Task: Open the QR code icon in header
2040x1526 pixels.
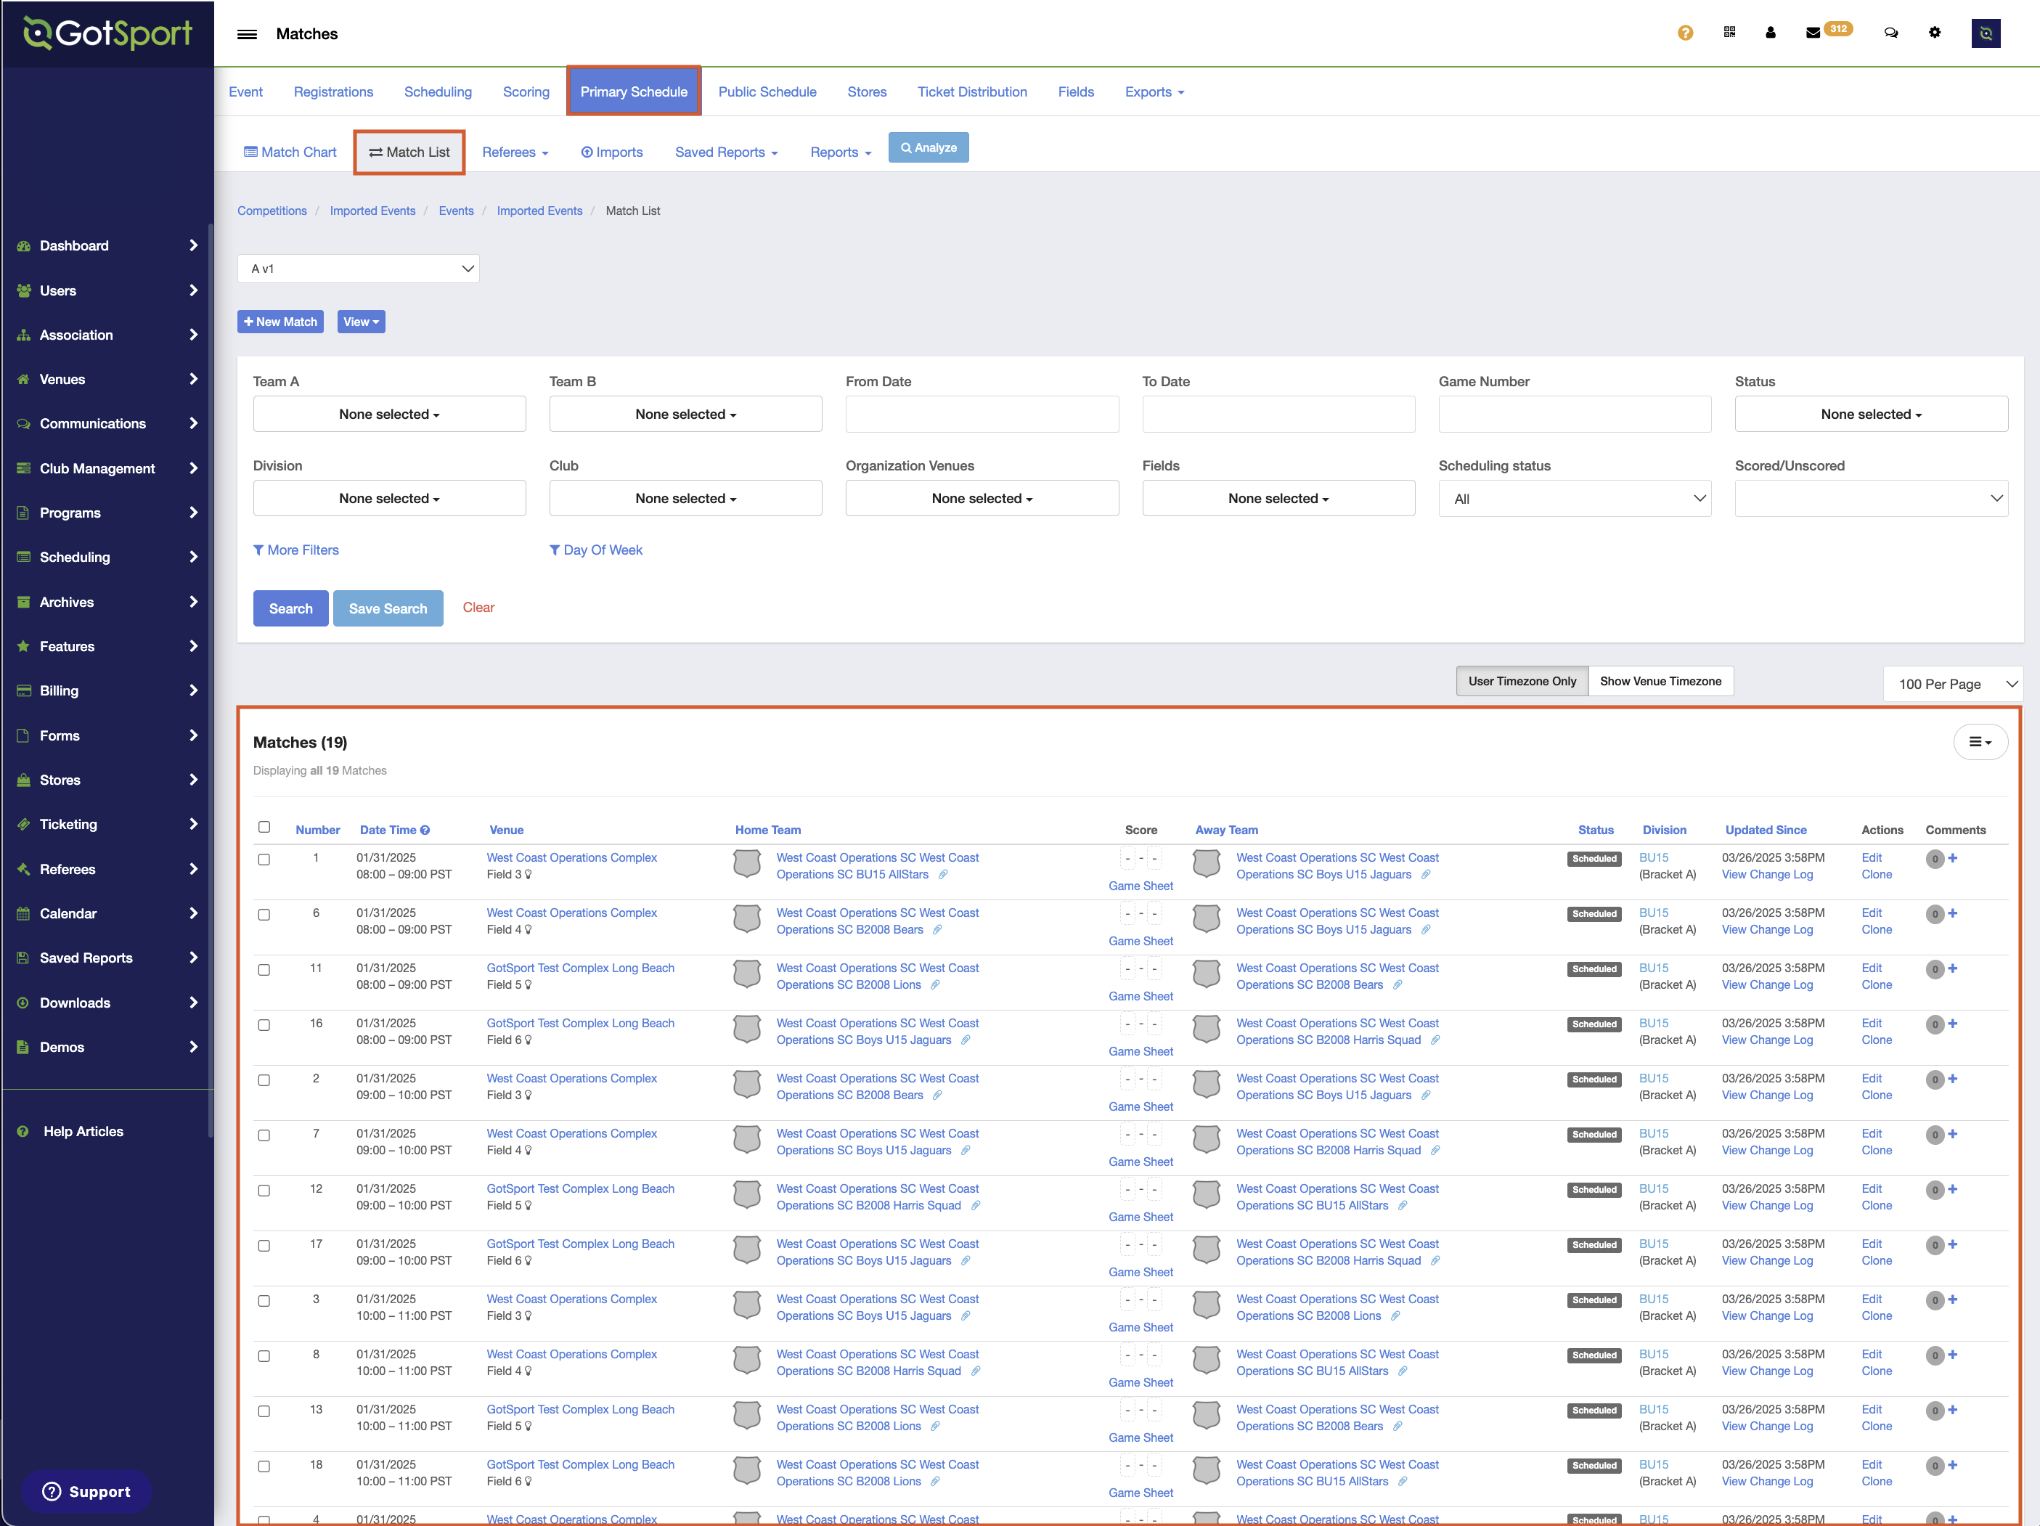Action: click(1729, 32)
